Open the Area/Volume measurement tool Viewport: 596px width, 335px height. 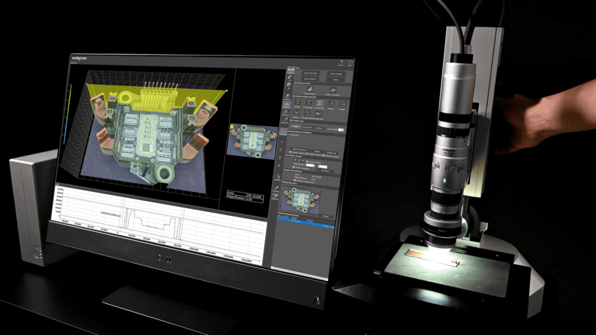(x=332, y=91)
